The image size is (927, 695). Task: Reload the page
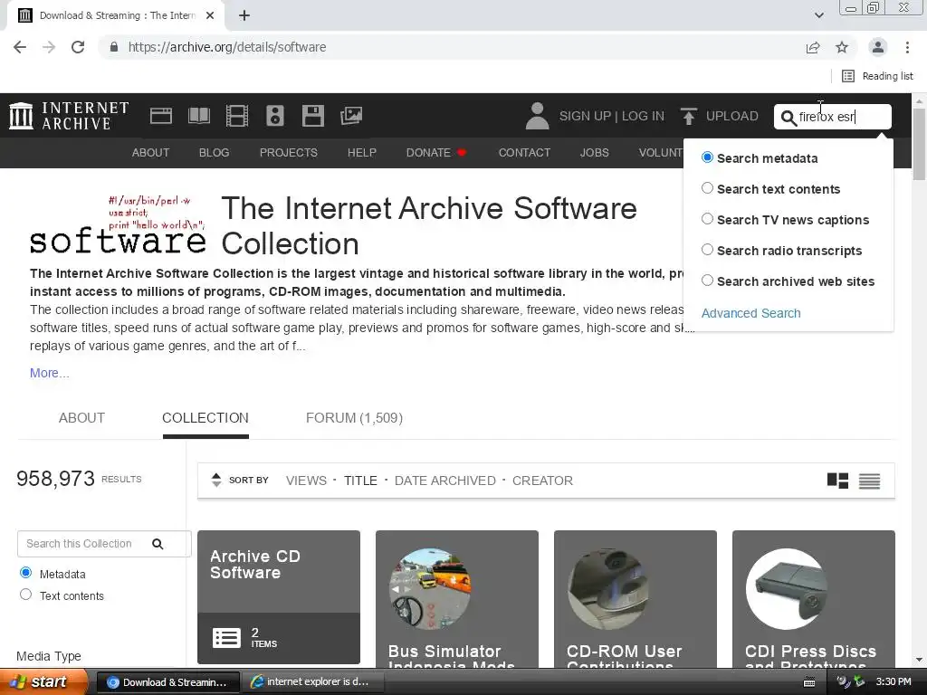click(78, 47)
